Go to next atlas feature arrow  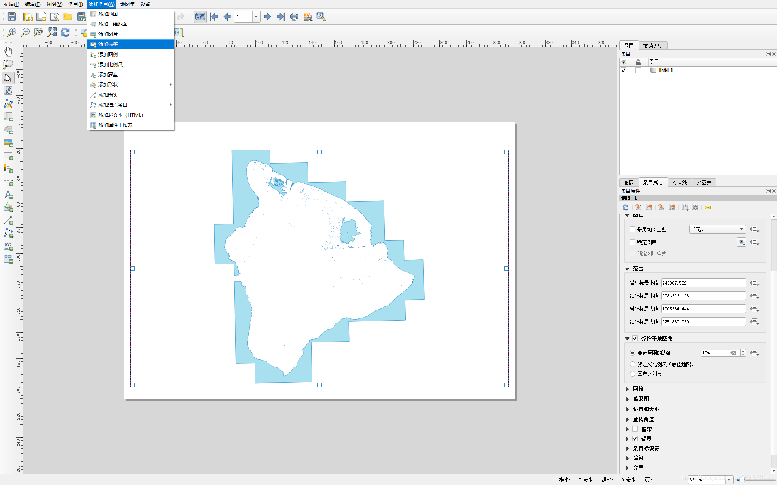click(x=267, y=17)
